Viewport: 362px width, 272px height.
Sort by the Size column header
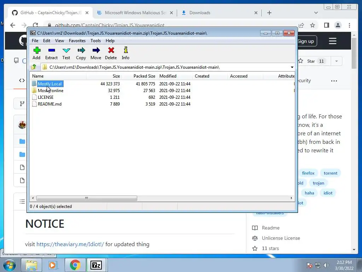(104, 76)
